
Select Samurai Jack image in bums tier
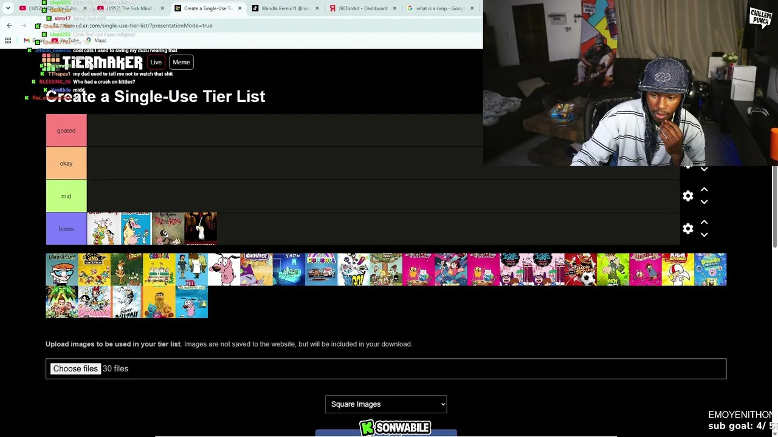click(201, 229)
